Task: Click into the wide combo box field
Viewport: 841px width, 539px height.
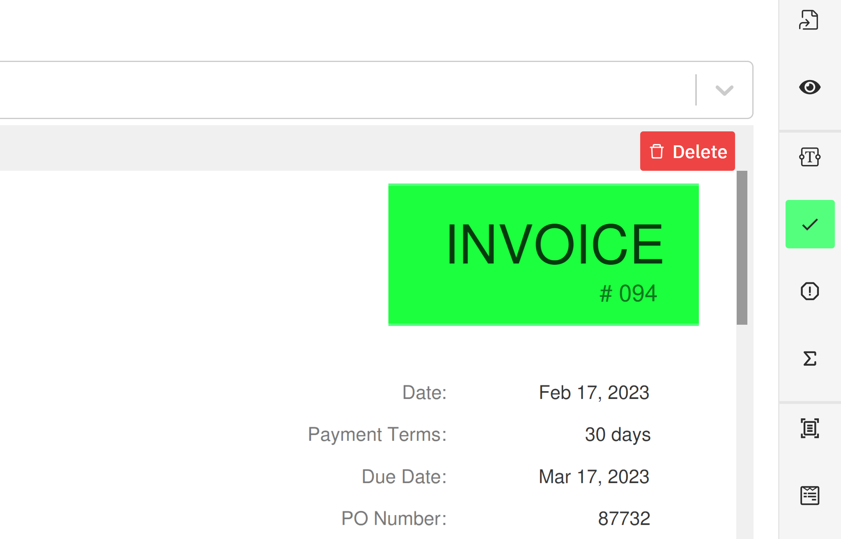Action: 376,90
